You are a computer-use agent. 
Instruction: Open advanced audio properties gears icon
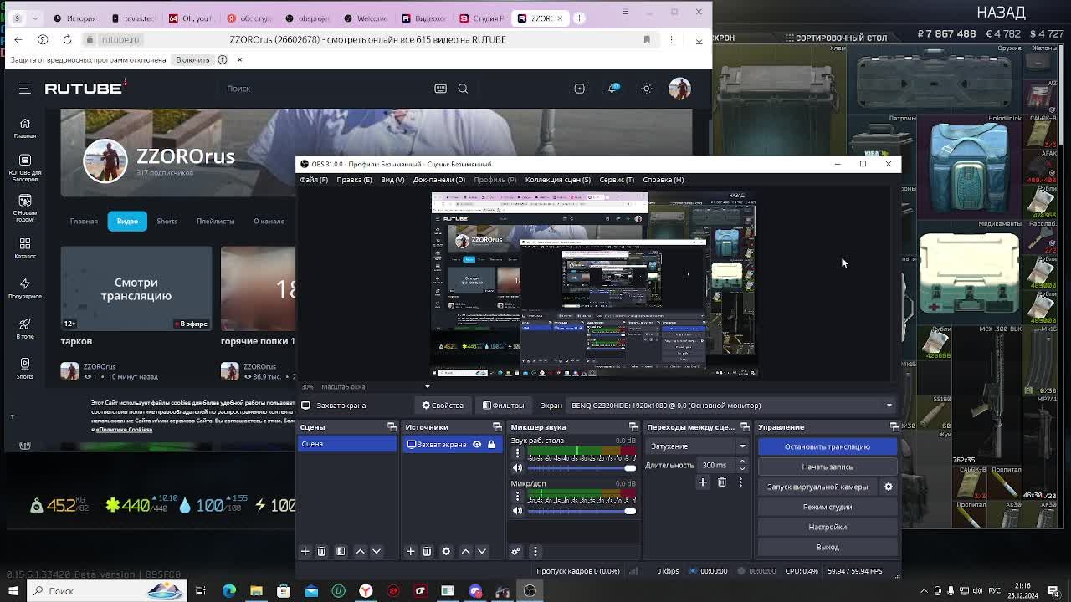pyautogui.click(x=516, y=551)
